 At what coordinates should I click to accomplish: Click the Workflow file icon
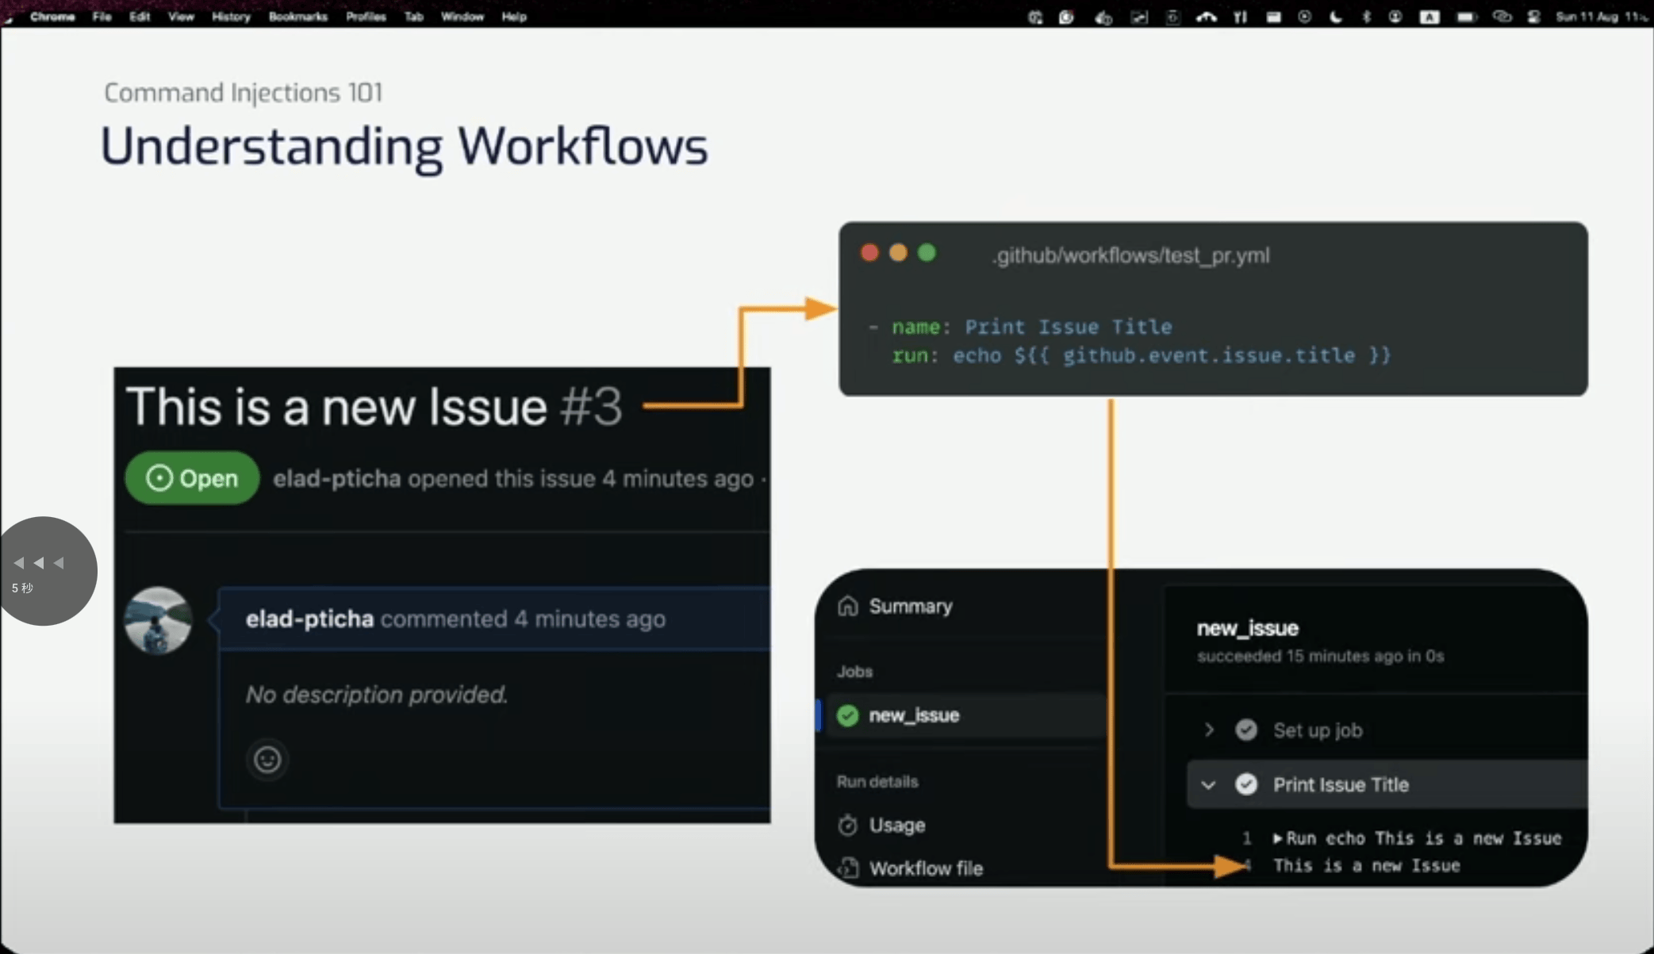[847, 868]
